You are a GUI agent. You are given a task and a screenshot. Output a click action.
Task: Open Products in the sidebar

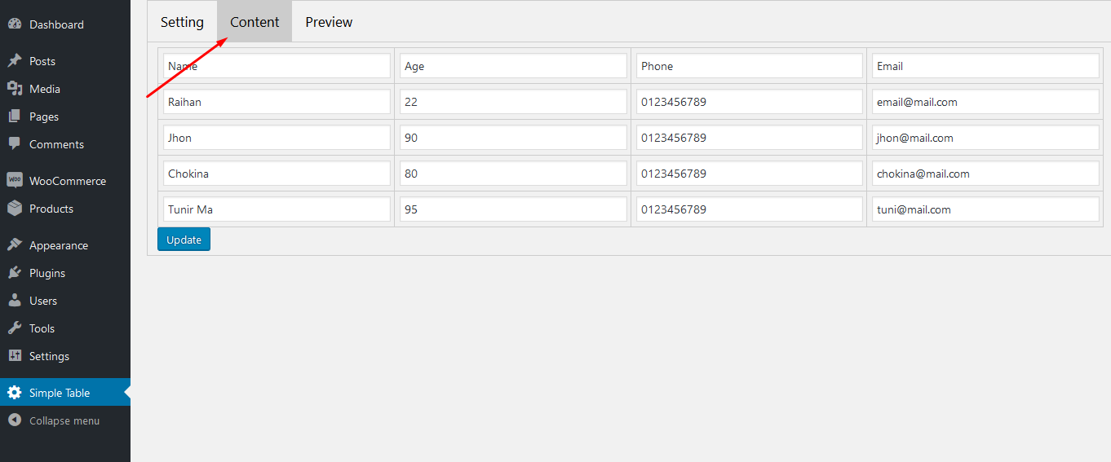coord(65,209)
